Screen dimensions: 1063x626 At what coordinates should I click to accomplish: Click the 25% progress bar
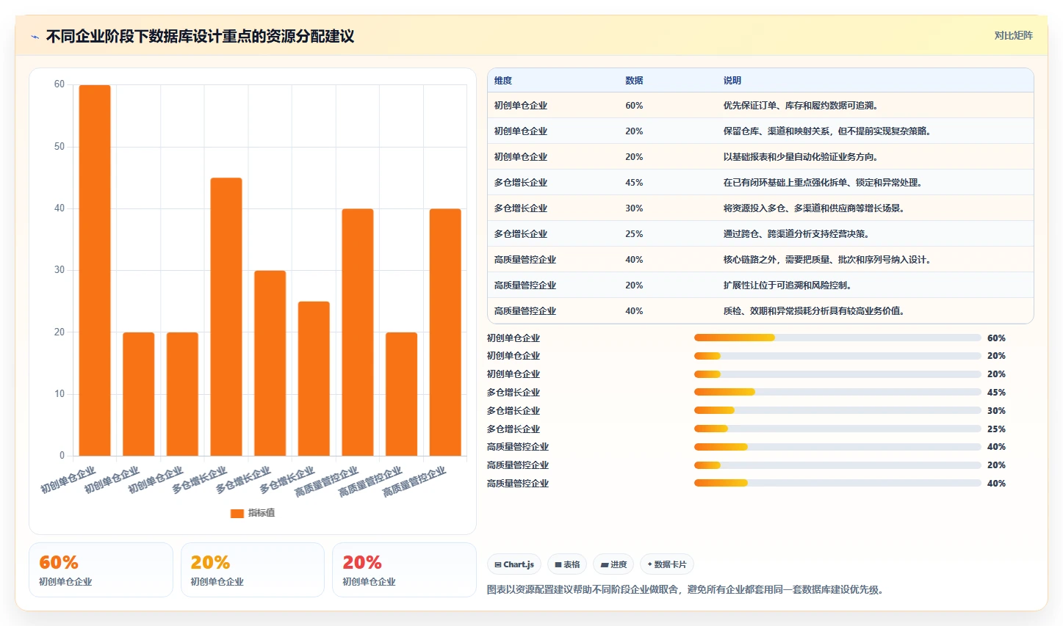(x=837, y=429)
